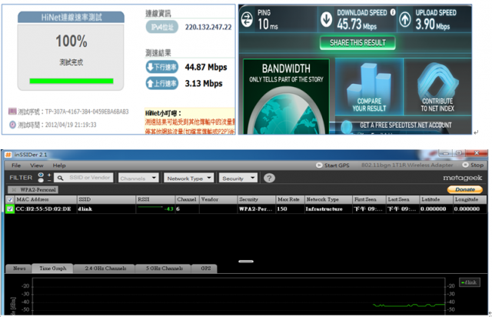Click the upload speed arrow icon
This screenshot has width=492, height=317.
point(405,19)
